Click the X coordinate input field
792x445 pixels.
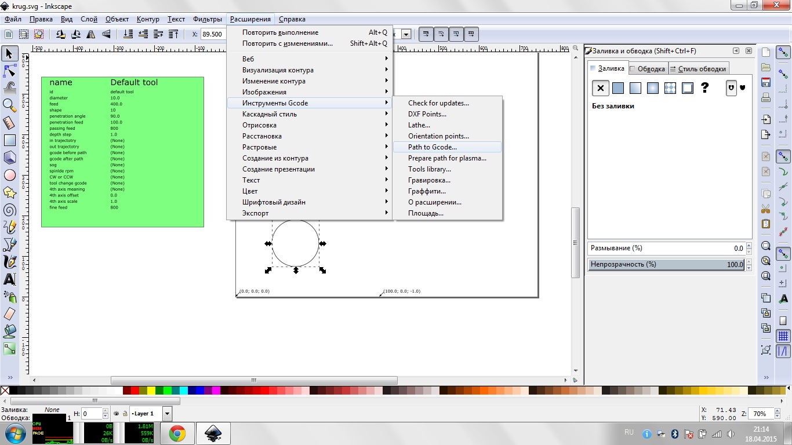[213, 34]
